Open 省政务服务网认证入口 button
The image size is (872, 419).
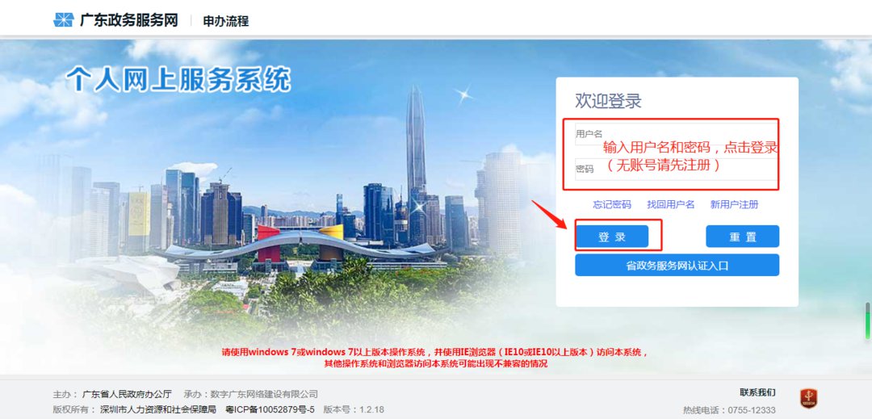[x=677, y=265]
